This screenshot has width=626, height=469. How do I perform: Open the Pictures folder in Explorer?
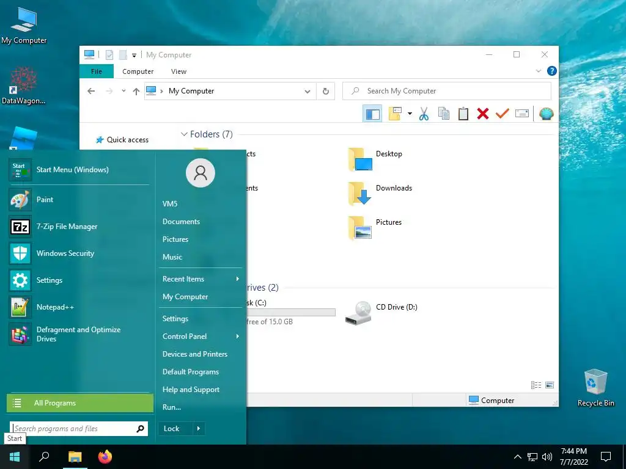pyautogui.click(x=375, y=228)
